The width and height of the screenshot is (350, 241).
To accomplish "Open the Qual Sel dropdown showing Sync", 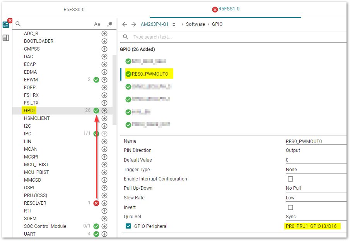I will coord(316,217).
